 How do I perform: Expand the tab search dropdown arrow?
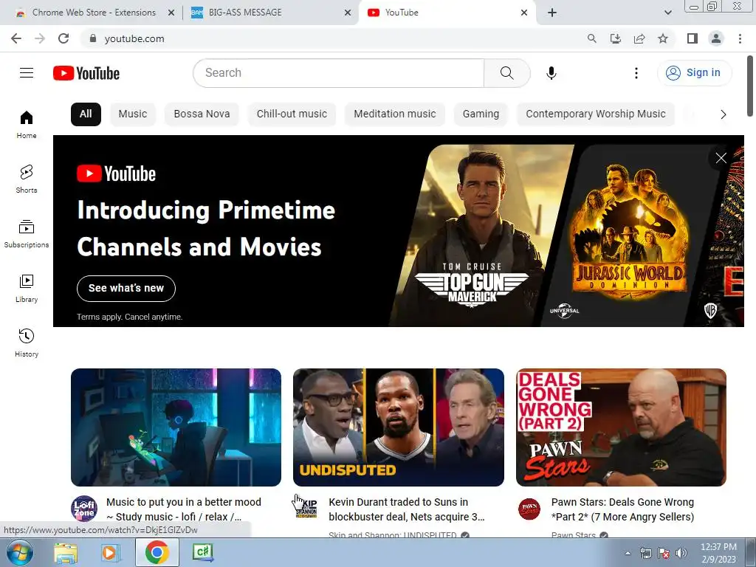click(667, 13)
